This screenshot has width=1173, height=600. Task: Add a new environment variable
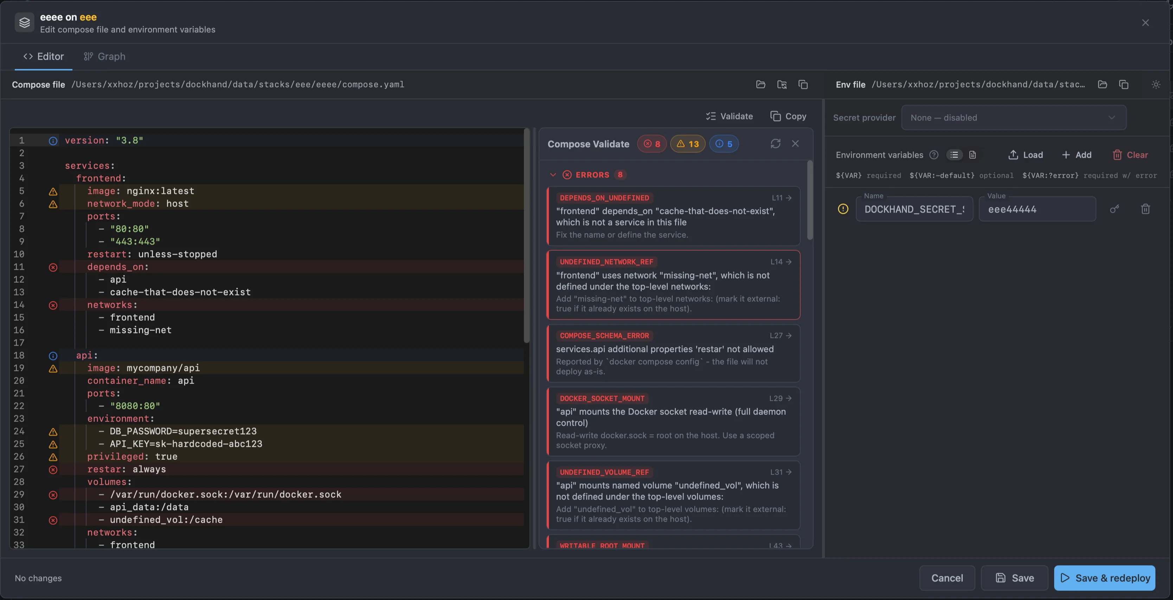pos(1076,155)
